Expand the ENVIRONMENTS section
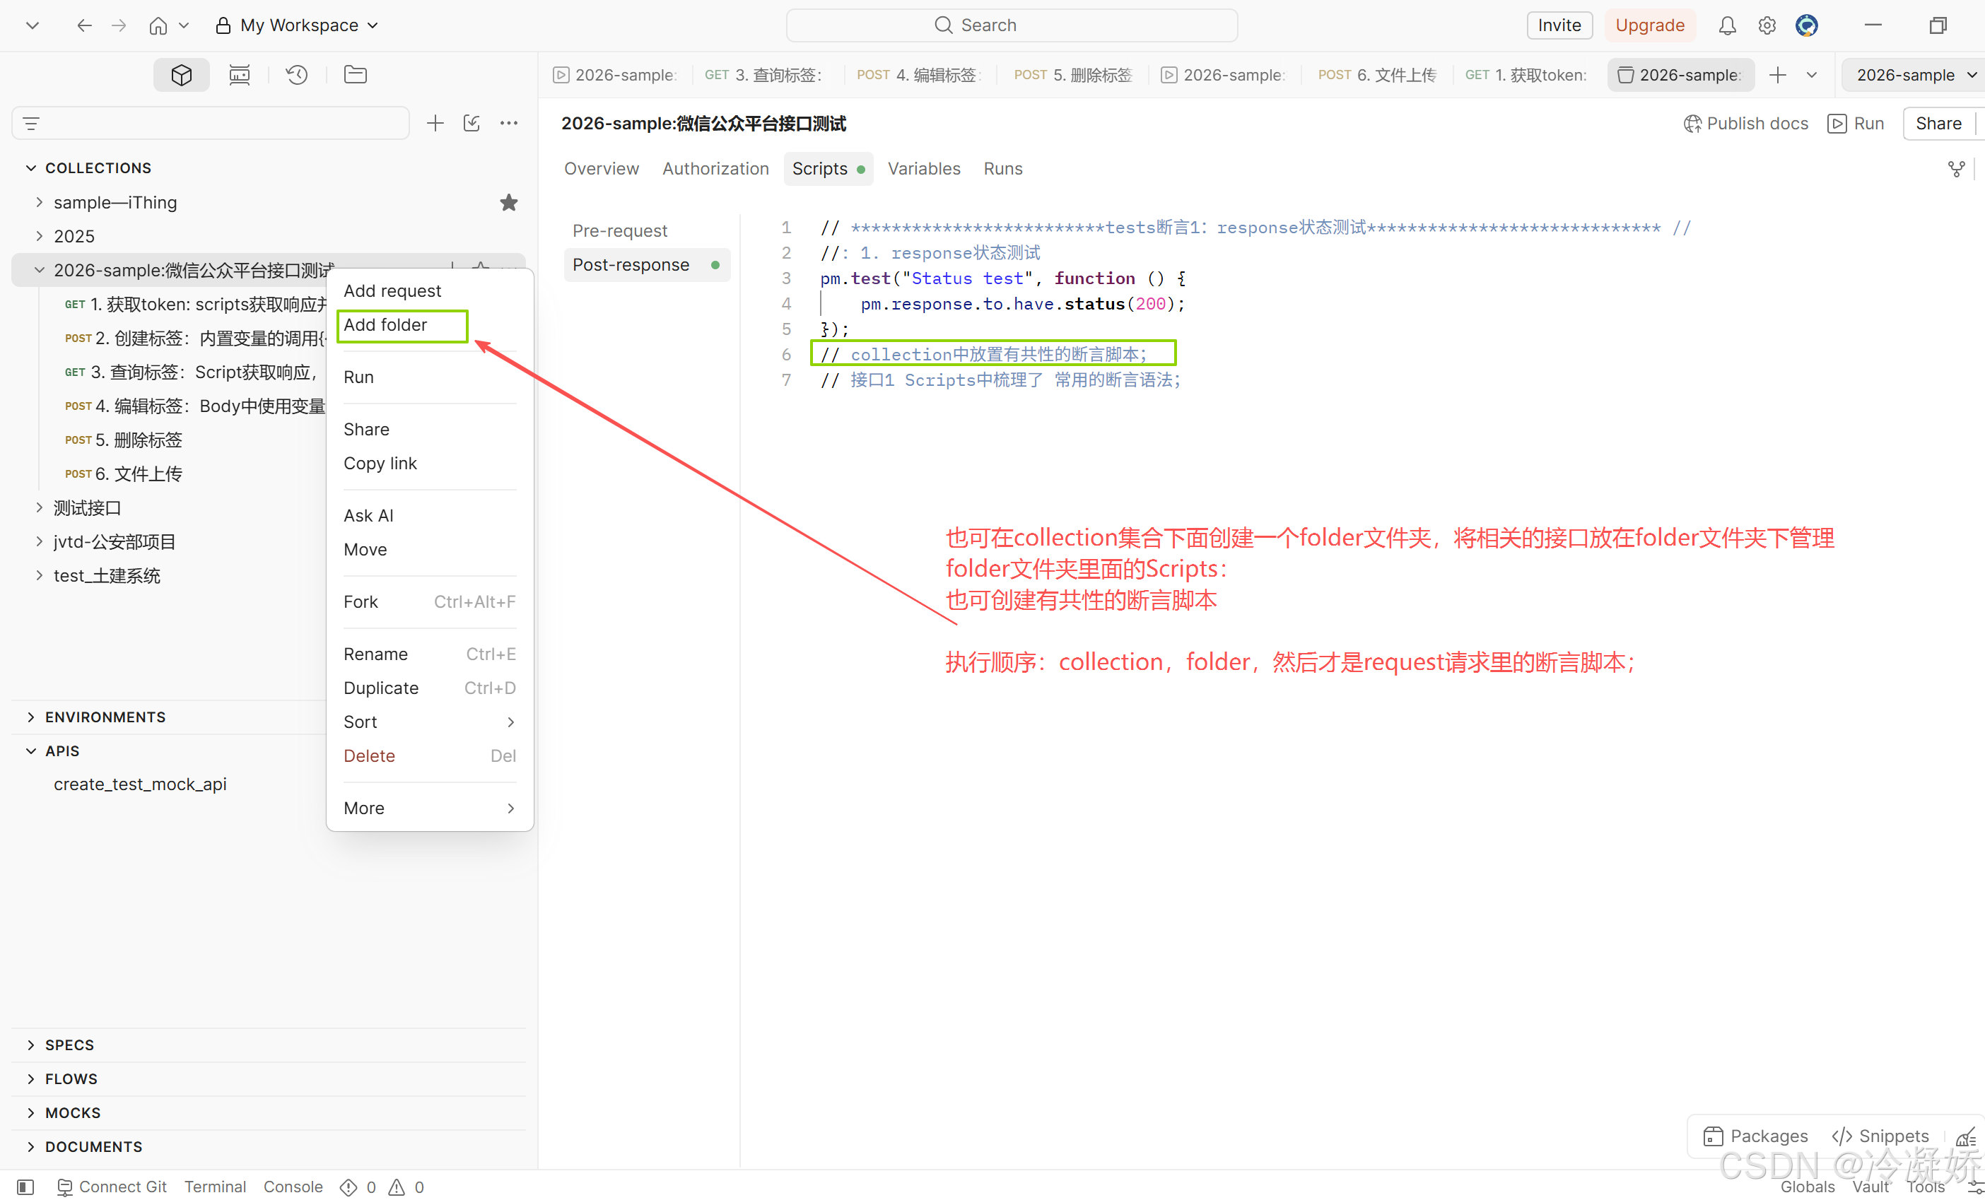This screenshot has width=1985, height=1200. coord(30,717)
